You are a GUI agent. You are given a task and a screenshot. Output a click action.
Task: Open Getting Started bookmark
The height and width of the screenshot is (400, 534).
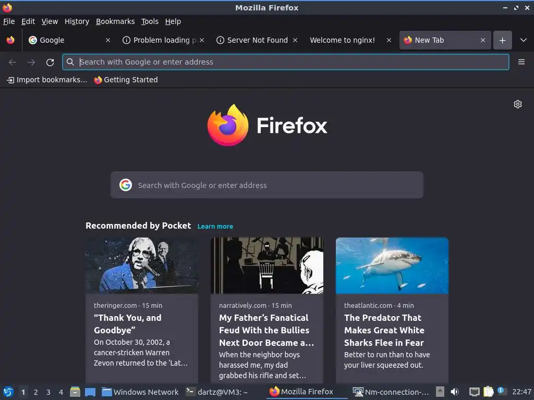point(126,80)
